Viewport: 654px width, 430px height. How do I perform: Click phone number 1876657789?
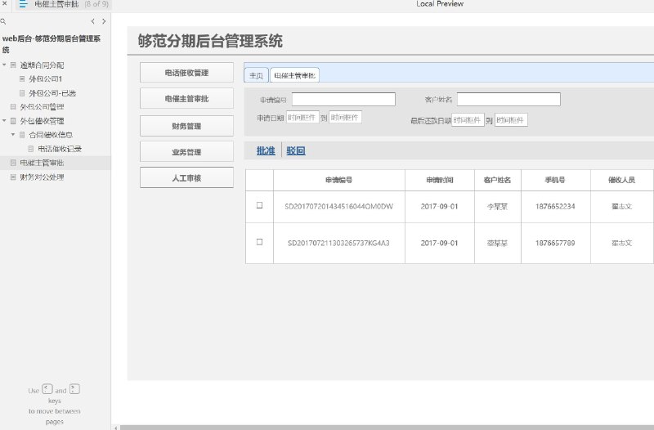click(555, 243)
